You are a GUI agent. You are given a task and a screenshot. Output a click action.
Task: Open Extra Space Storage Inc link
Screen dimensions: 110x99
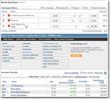click(20, 92)
